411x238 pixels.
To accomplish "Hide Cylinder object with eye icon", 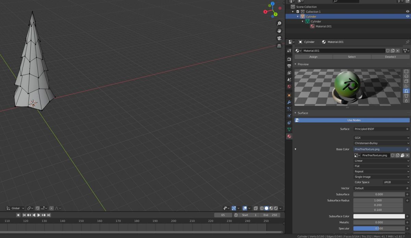I will 408,16.
